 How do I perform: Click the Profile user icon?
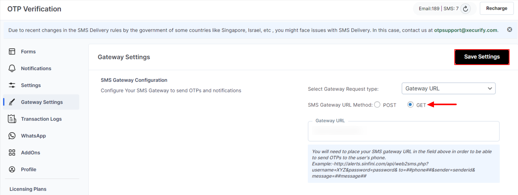click(x=12, y=169)
